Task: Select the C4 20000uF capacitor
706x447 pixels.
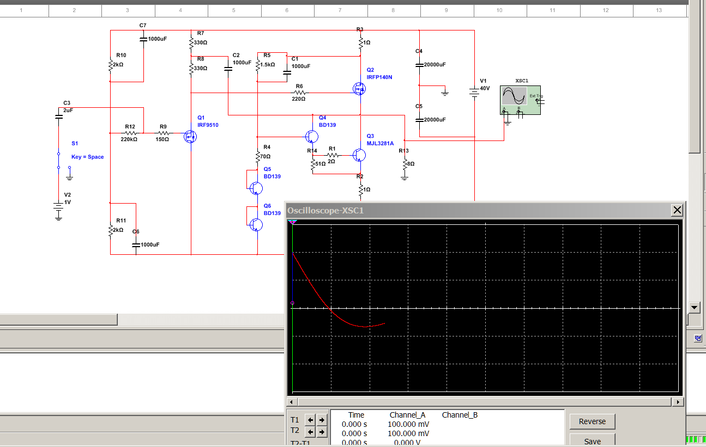Action: coord(419,64)
